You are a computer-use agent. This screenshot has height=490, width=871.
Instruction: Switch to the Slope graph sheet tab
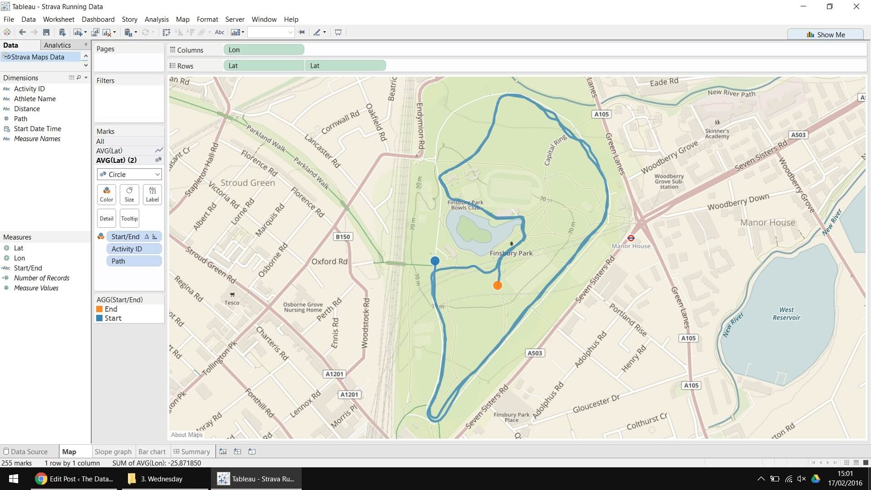tap(113, 451)
